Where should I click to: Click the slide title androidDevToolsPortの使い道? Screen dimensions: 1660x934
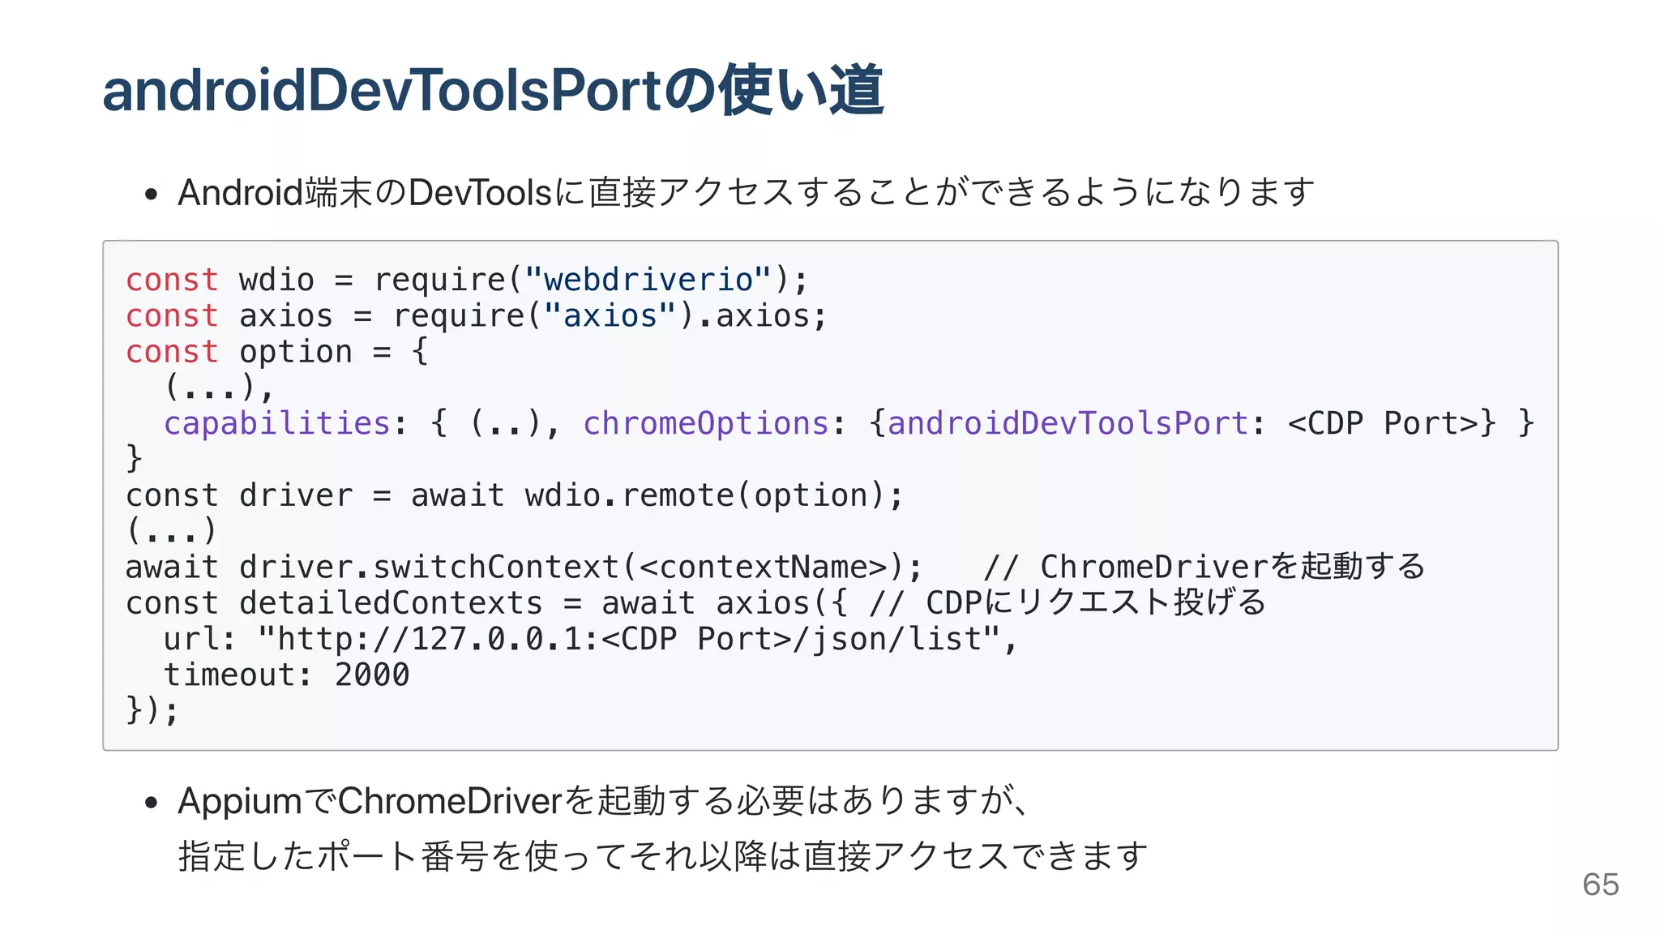(493, 90)
